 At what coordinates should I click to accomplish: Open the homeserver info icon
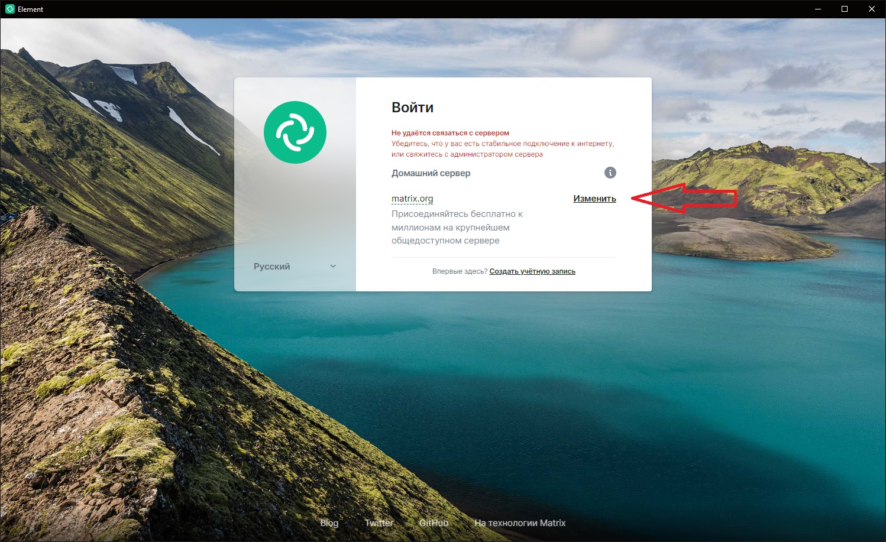610,173
